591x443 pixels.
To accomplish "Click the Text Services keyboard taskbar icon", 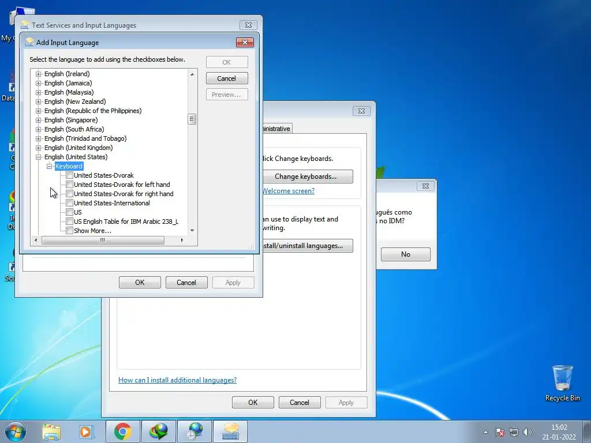I will (230, 431).
